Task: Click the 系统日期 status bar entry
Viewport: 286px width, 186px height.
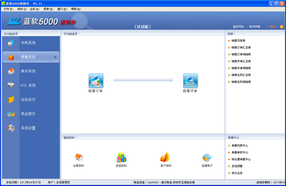Action: pyautogui.click(x=23, y=182)
